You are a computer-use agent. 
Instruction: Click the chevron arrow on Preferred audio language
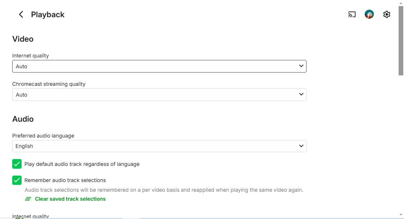tap(301, 146)
